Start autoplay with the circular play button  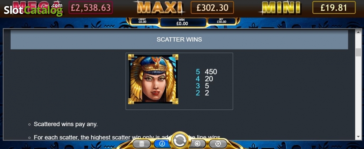(x=217, y=144)
